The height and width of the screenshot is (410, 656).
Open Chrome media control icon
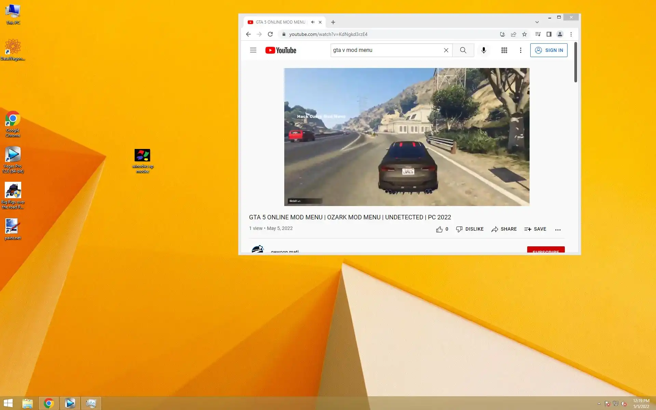click(x=538, y=34)
